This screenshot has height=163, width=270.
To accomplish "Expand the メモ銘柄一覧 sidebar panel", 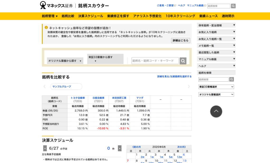I will pos(216,46).
